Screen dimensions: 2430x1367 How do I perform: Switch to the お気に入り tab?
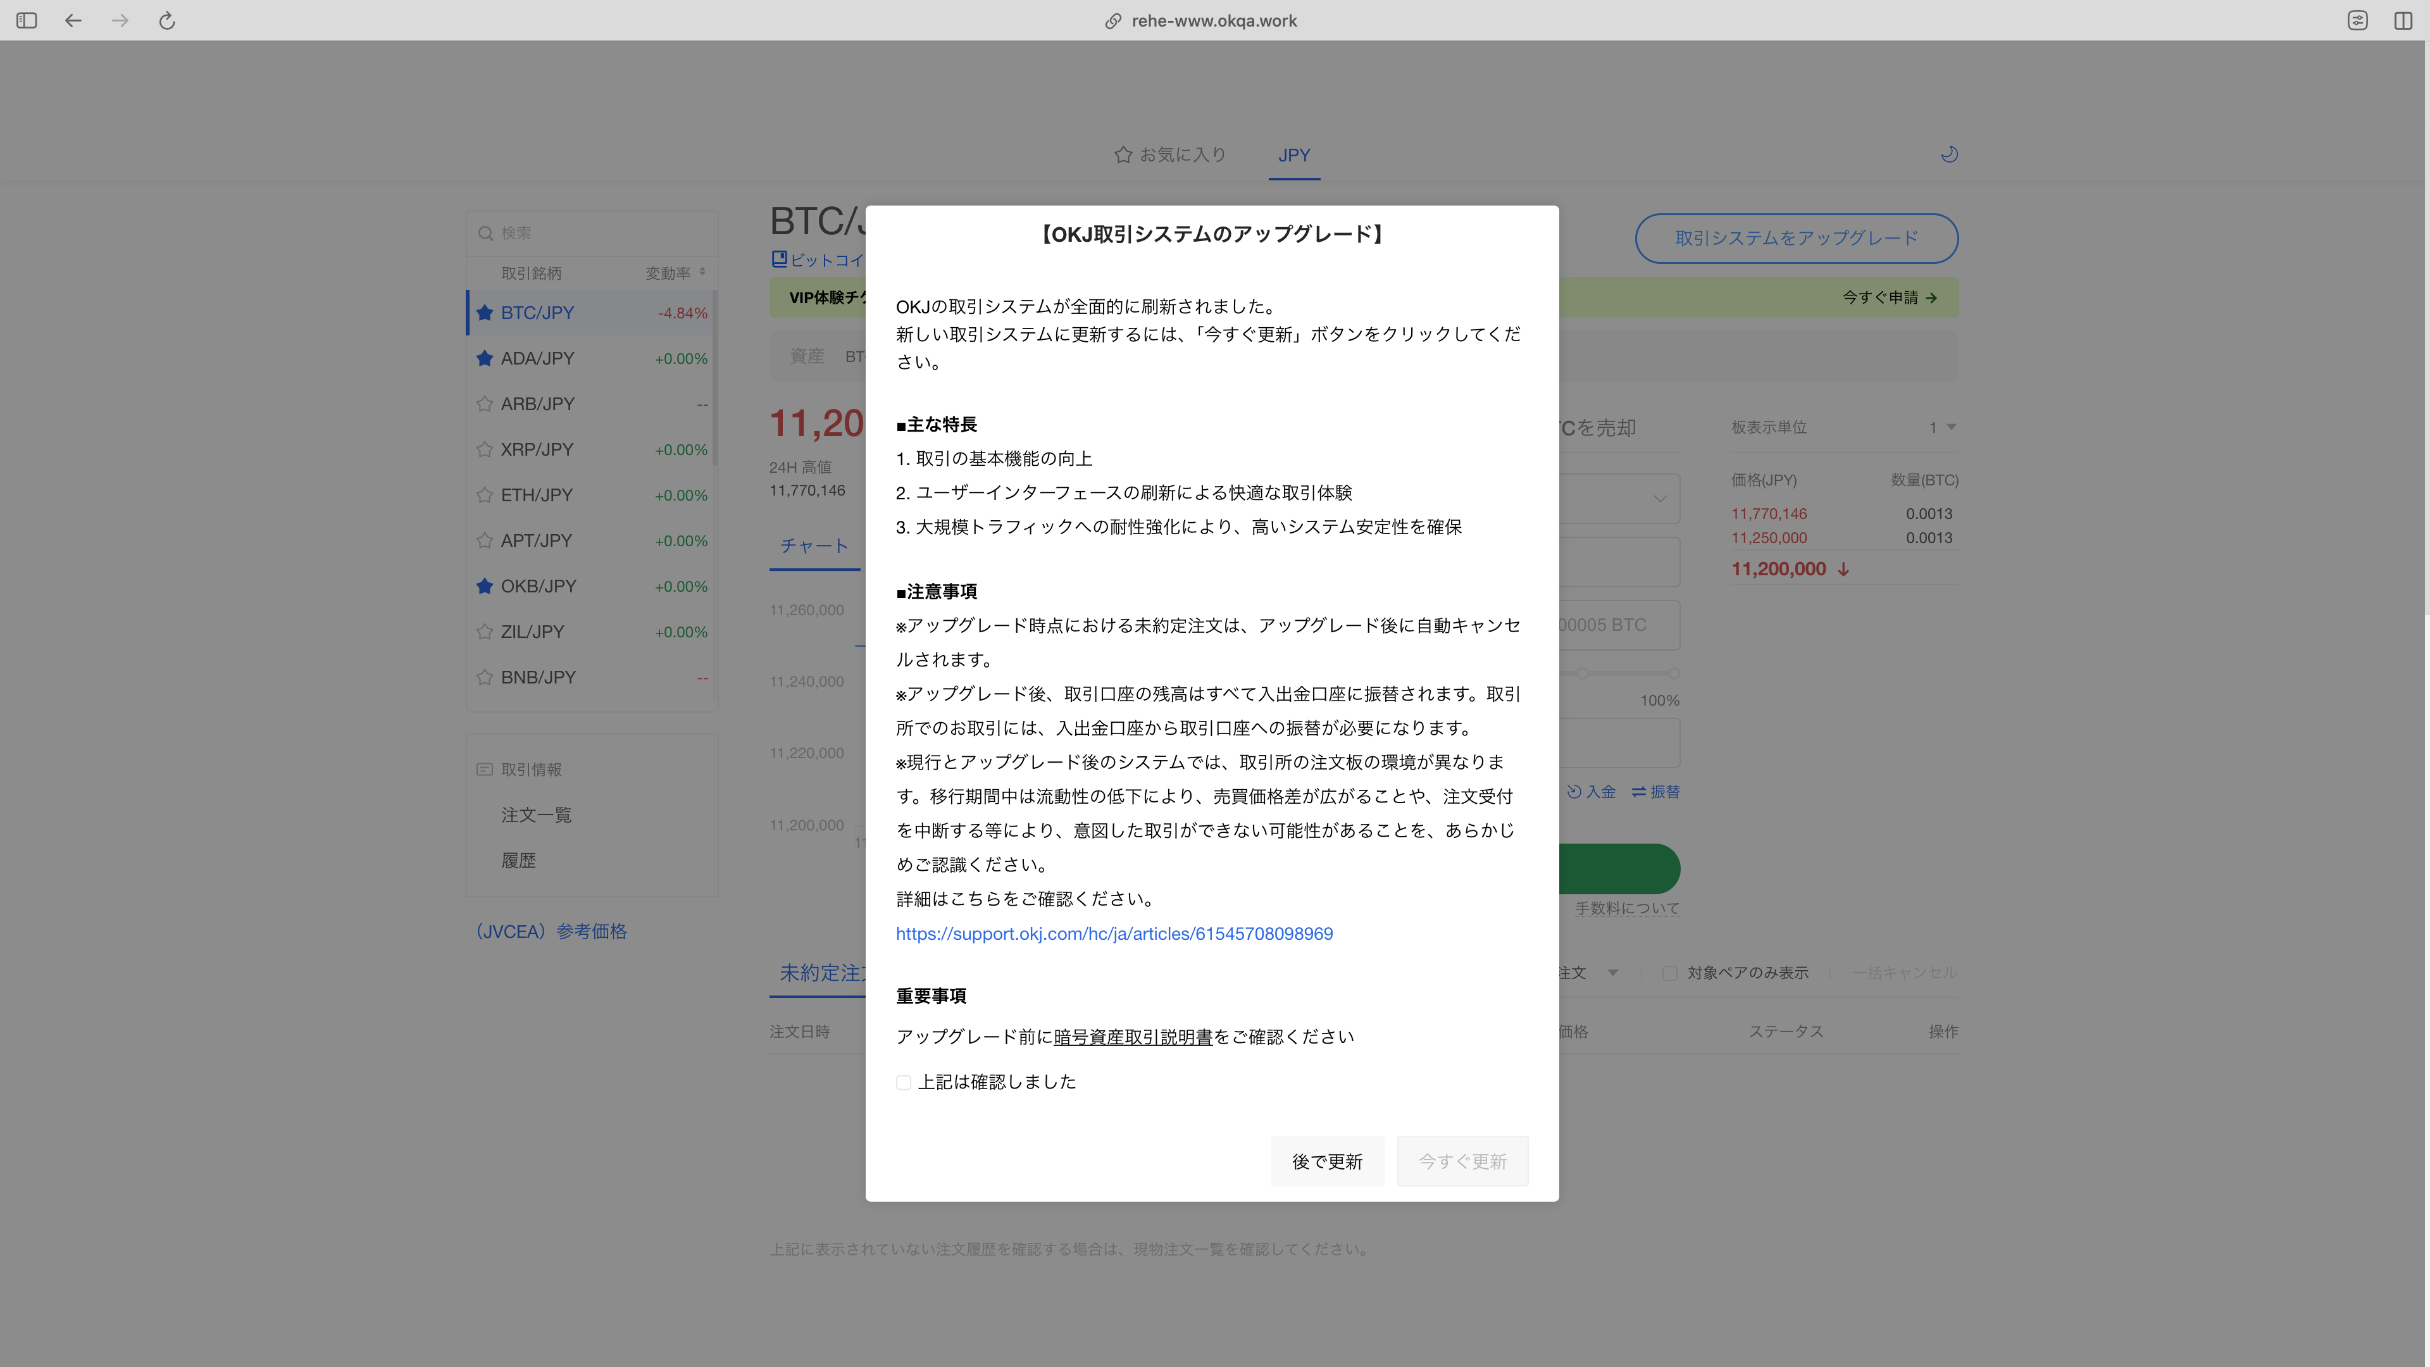(x=1169, y=154)
